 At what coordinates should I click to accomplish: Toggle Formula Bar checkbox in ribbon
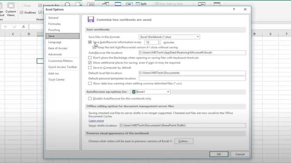pos(40,5)
